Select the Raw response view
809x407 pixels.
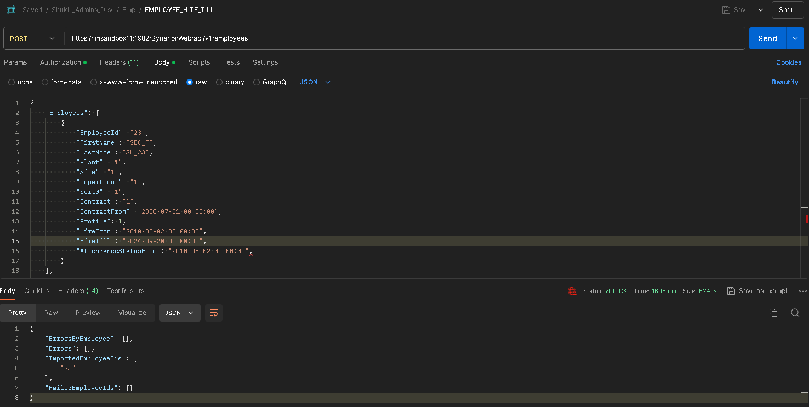[51, 313]
